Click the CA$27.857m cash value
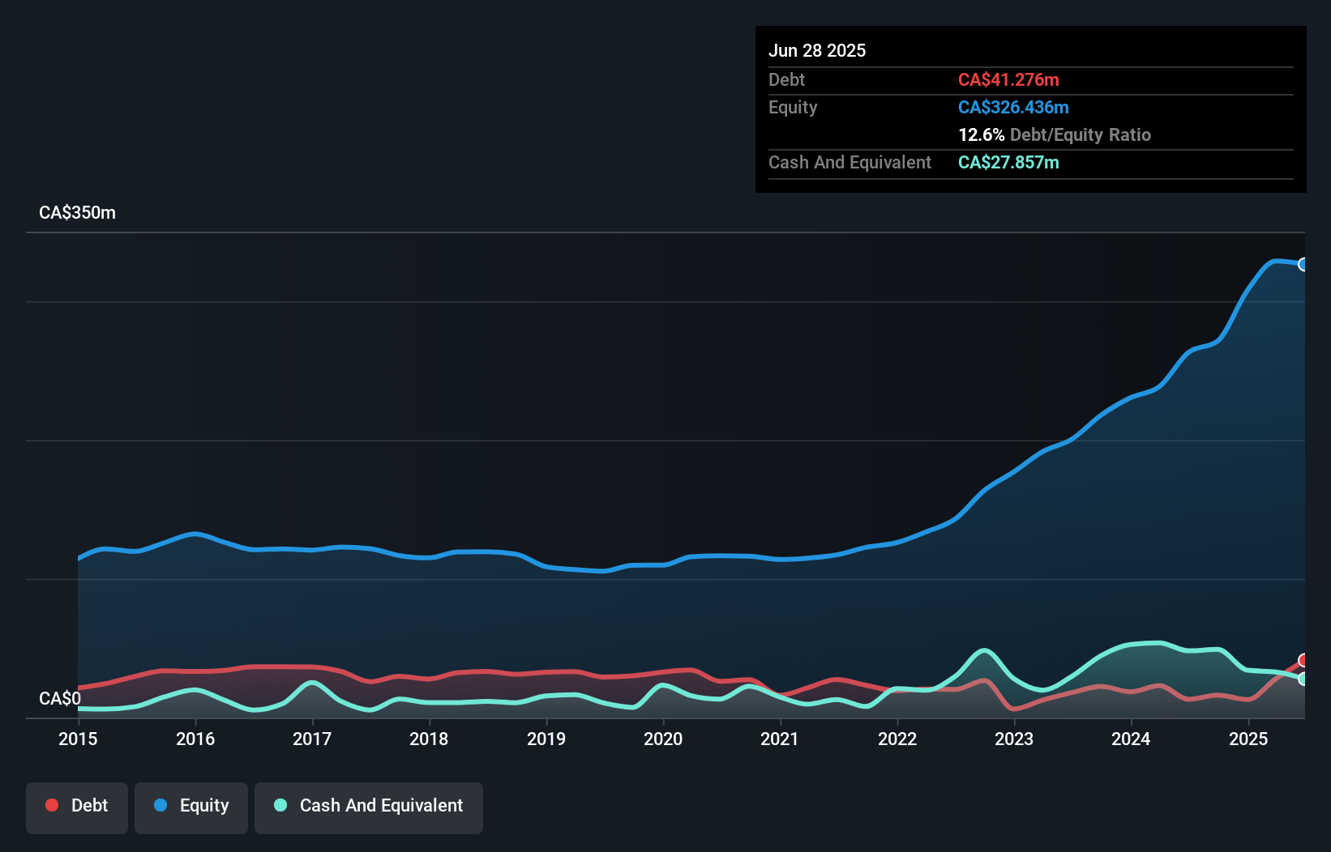This screenshot has width=1331, height=852. (1008, 162)
